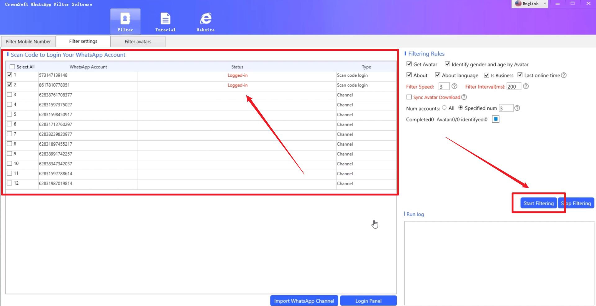The width and height of the screenshot is (596, 306).
Task: Click the US flag language icon
Action: [518, 3]
